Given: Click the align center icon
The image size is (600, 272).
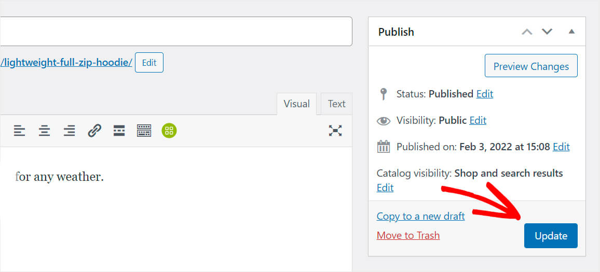Looking at the screenshot, I should [x=45, y=131].
